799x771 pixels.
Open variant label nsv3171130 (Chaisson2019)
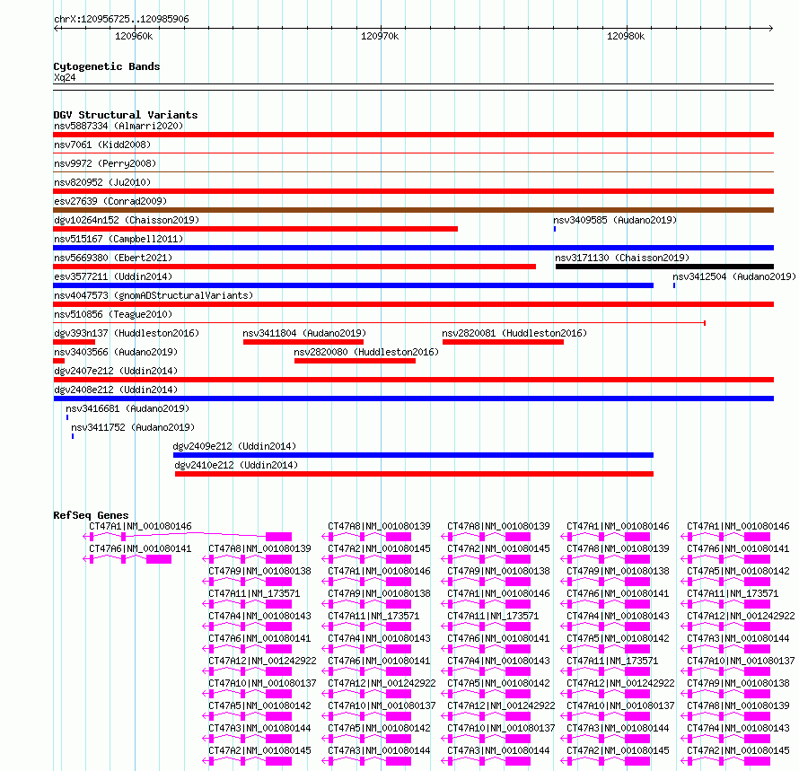coord(622,258)
